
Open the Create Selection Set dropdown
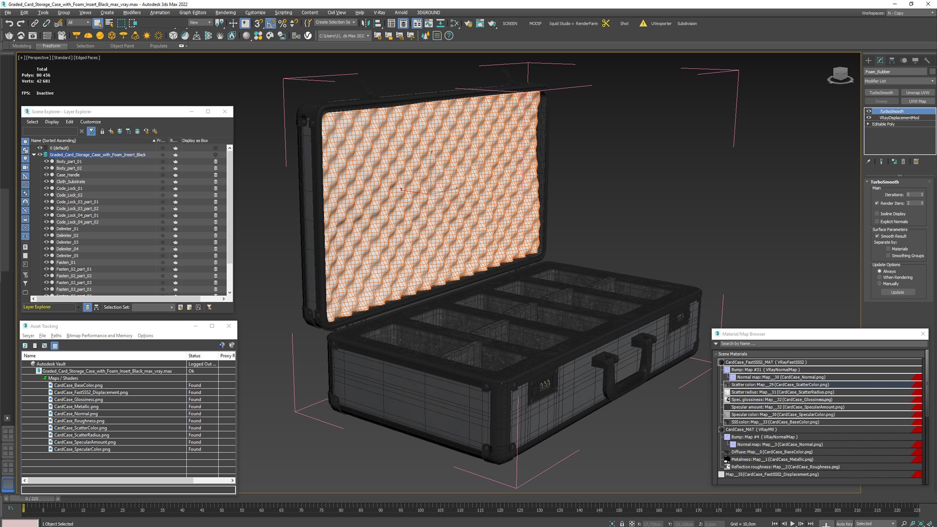pos(335,22)
